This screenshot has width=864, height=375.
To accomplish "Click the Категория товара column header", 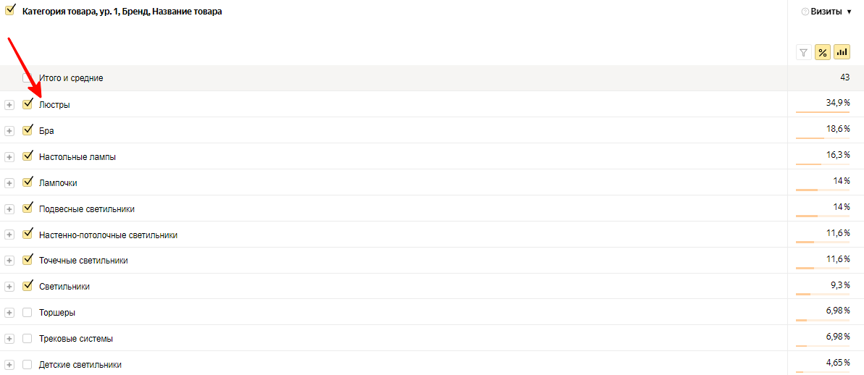I will coord(122,12).
